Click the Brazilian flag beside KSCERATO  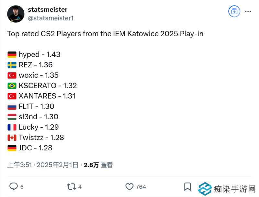12,86
